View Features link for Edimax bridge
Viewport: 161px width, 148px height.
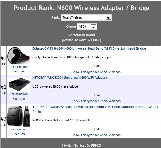(19, 71)
